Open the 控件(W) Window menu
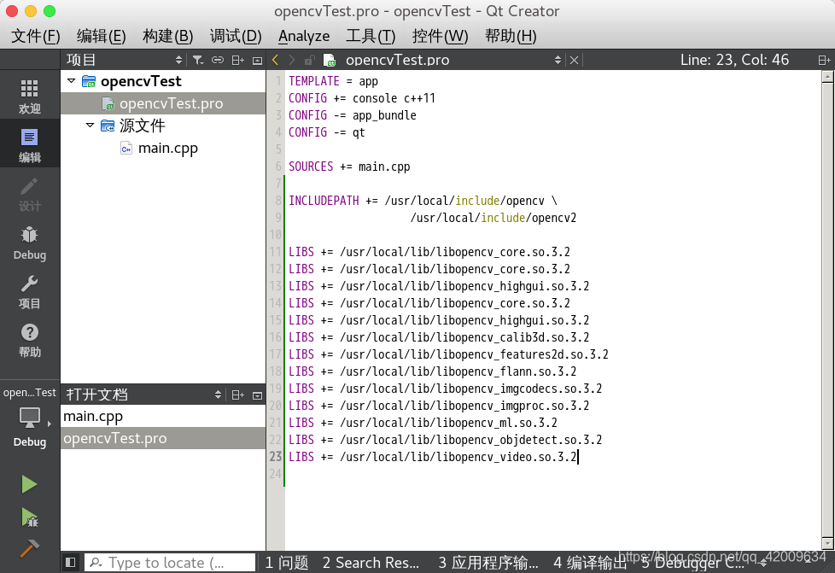 point(440,36)
